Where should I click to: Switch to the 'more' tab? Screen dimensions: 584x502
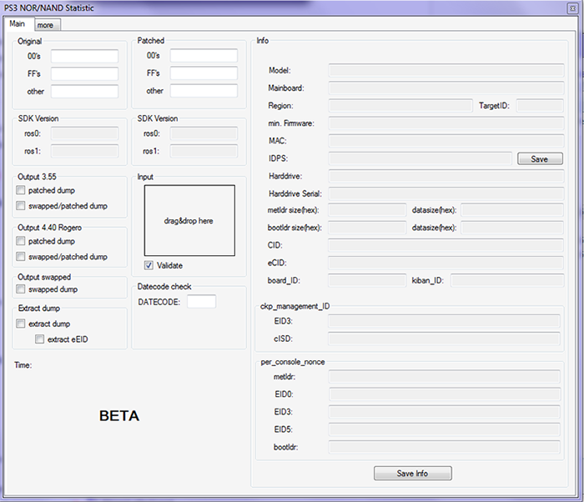tap(48, 25)
